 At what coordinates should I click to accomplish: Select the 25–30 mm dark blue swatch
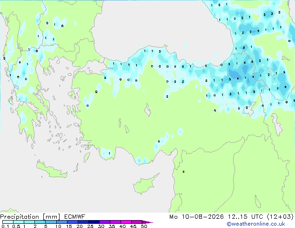pyautogui.click(x=94, y=222)
